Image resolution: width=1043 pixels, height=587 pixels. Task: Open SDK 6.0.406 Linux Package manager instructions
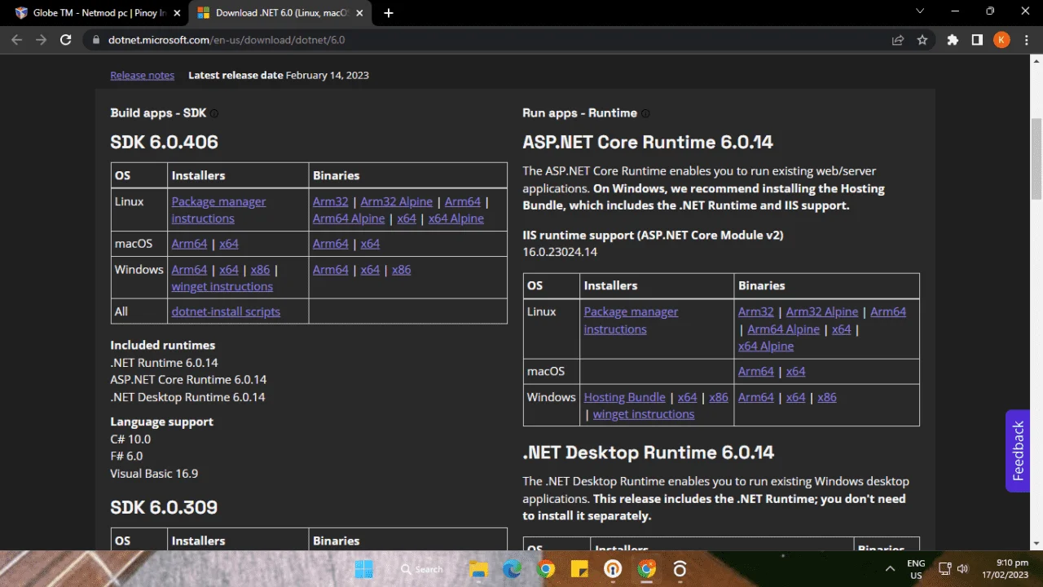coord(218,210)
